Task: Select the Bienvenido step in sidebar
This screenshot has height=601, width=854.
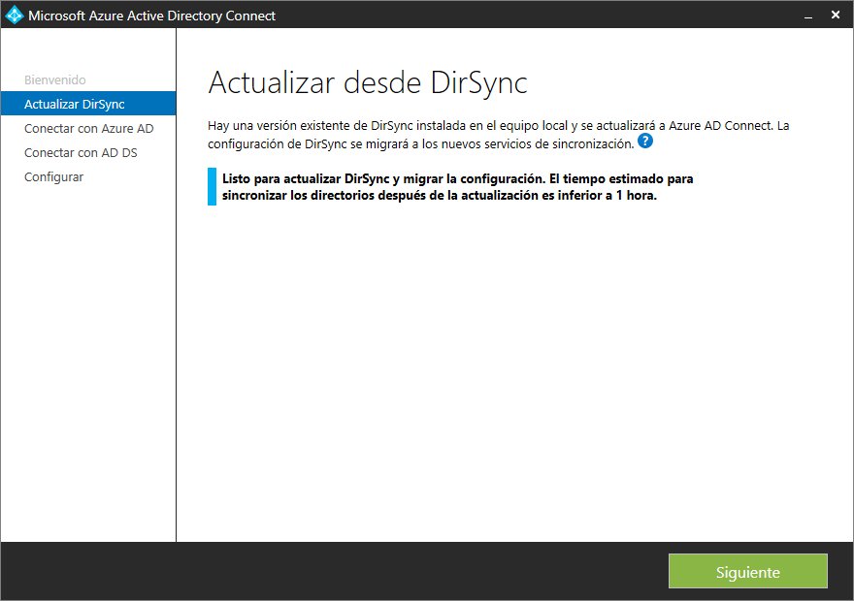Action: click(55, 79)
